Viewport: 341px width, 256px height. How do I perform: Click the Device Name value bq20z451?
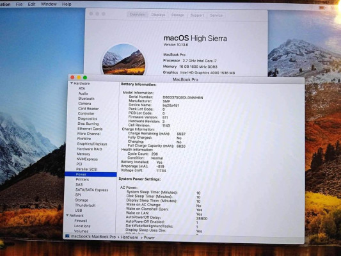171,106
